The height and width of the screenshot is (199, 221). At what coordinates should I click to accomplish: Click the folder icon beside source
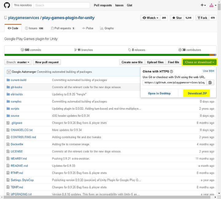pos(8,116)
